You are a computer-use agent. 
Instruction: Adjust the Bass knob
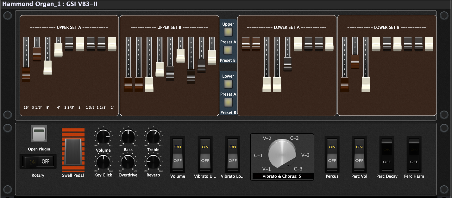coord(128,137)
